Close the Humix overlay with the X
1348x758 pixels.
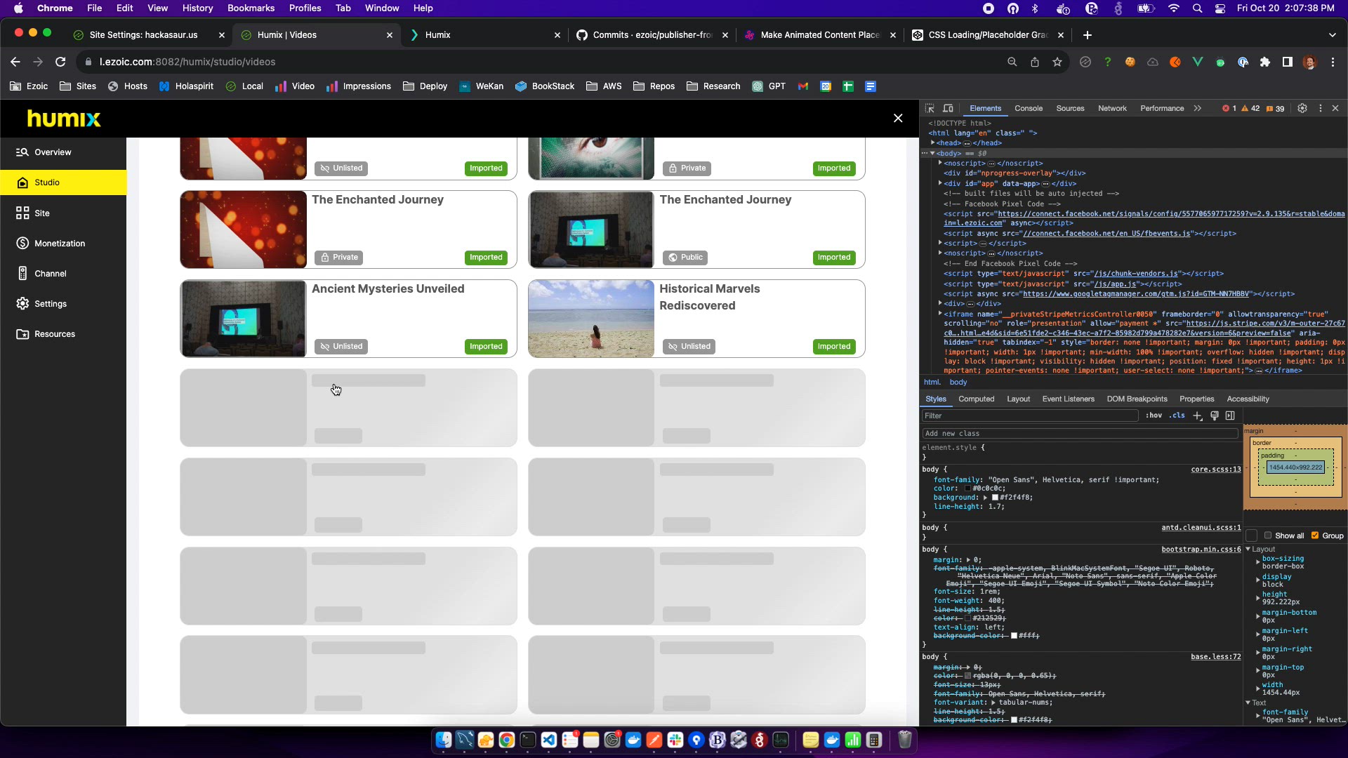point(897,118)
